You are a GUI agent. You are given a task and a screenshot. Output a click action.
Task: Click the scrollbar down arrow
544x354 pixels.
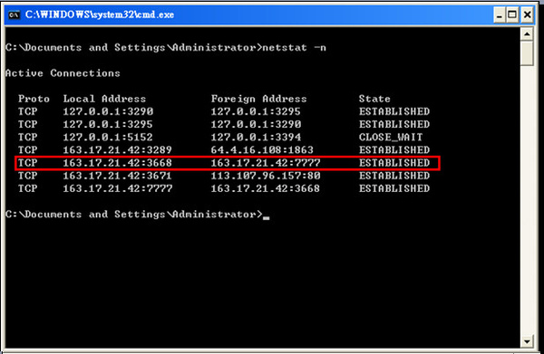pos(527,341)
